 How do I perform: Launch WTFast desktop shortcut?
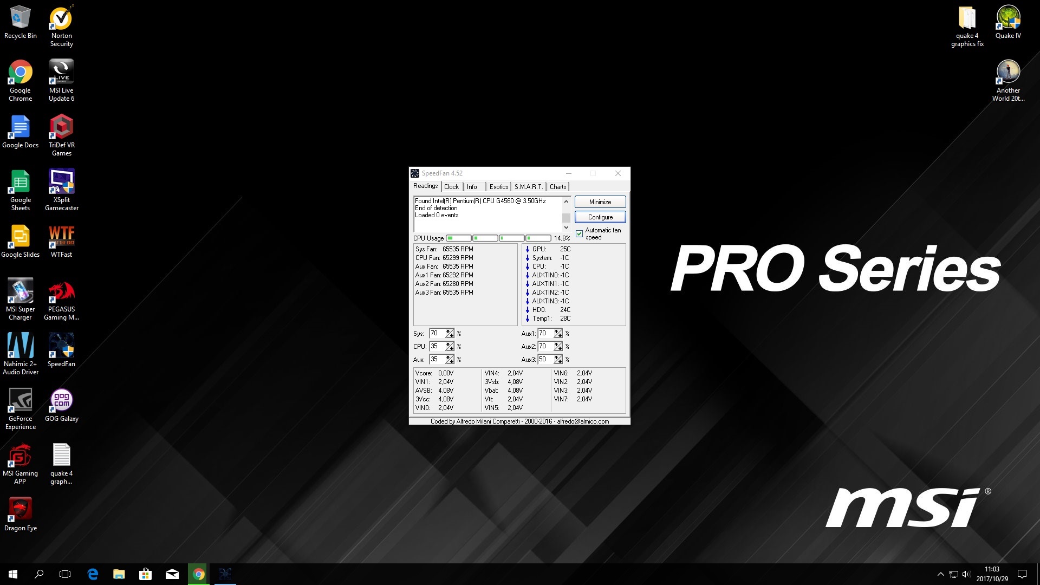pos(61,241)
